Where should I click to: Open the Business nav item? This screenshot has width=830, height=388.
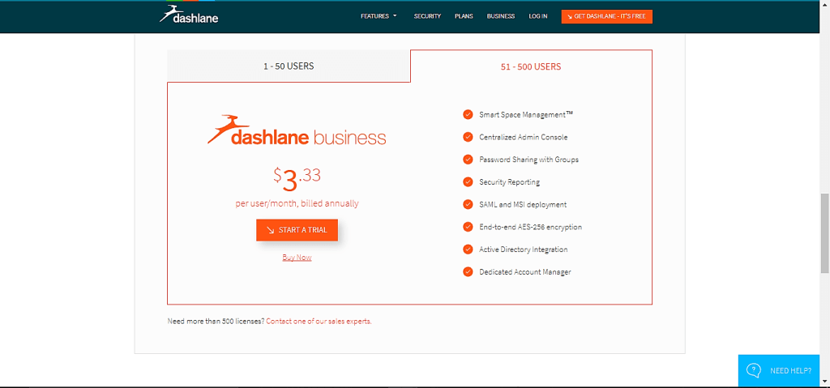coord(501,16)
